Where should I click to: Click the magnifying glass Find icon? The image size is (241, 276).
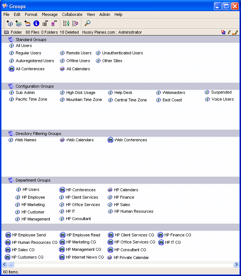pos(87,23)
